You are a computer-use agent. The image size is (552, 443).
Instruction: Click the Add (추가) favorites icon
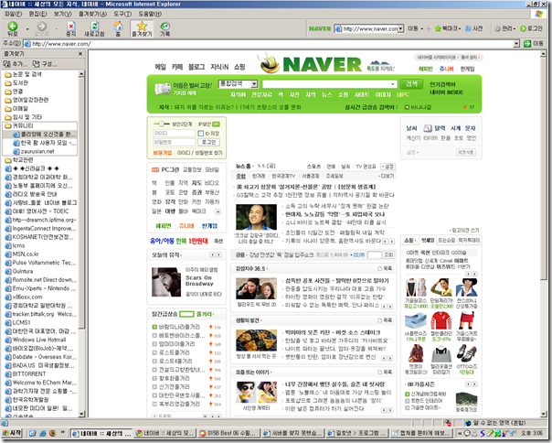coord(7,64)
